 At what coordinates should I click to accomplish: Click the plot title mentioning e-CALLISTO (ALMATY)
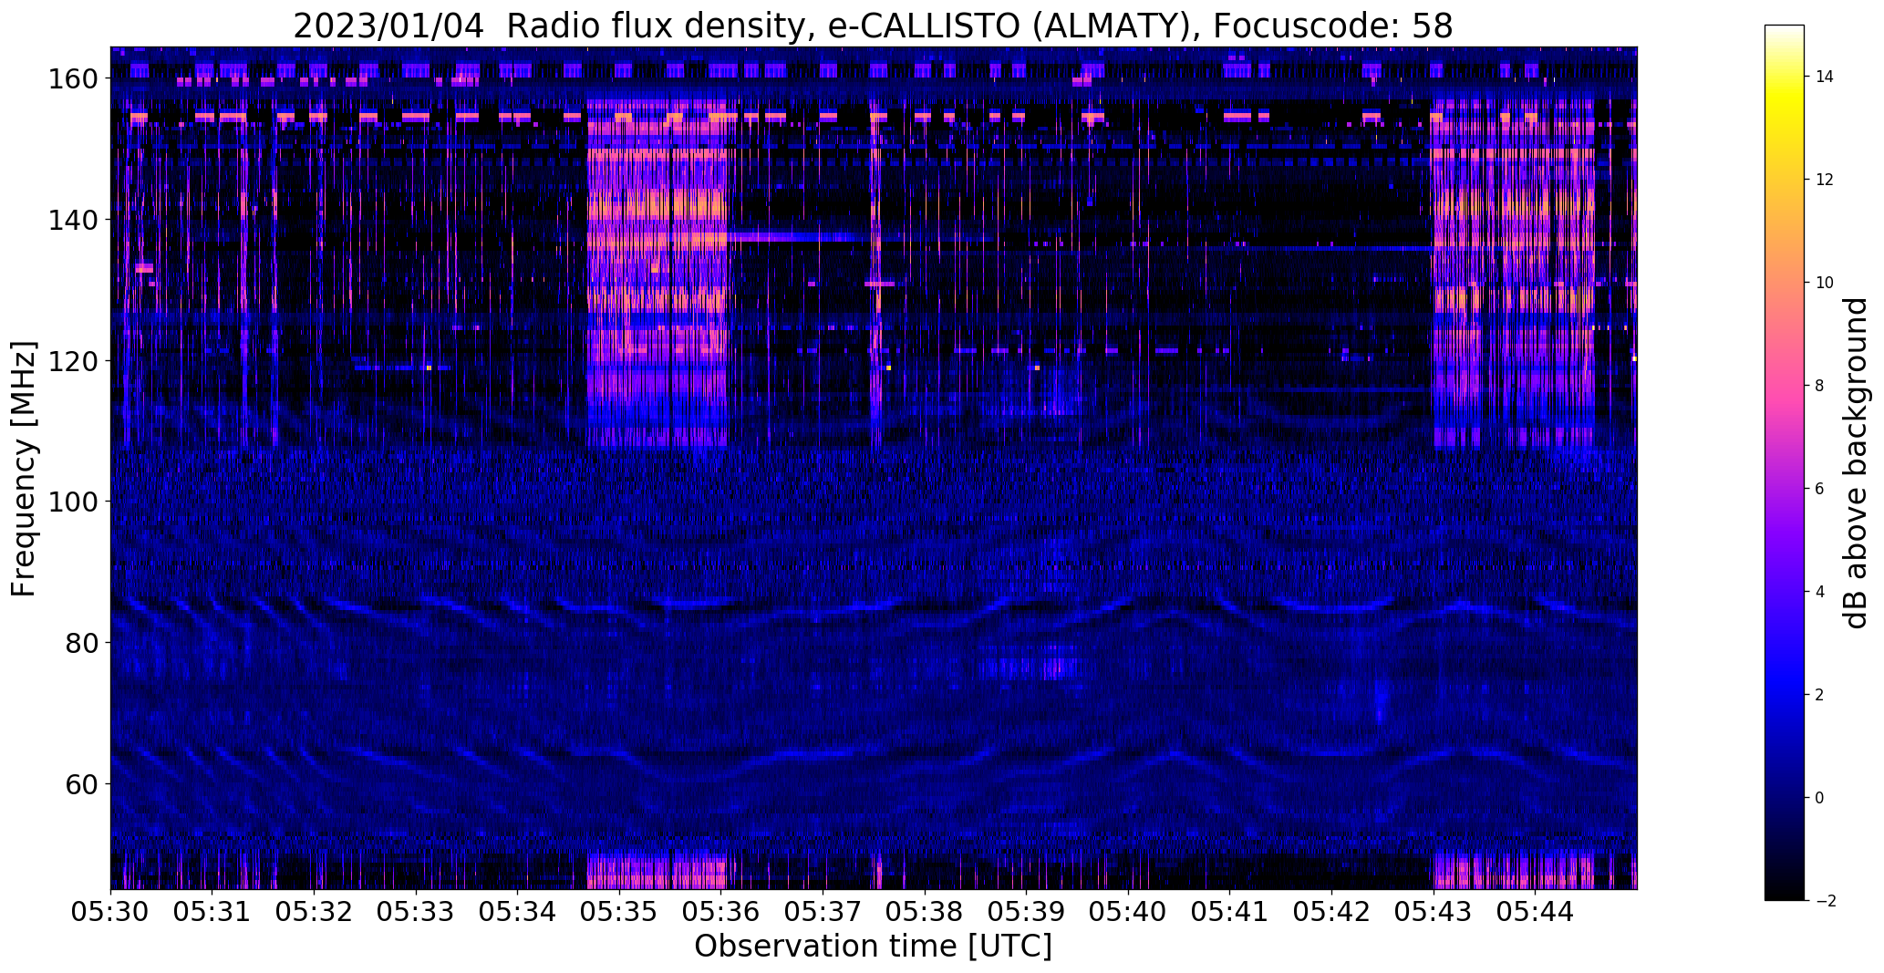point(873,26)
